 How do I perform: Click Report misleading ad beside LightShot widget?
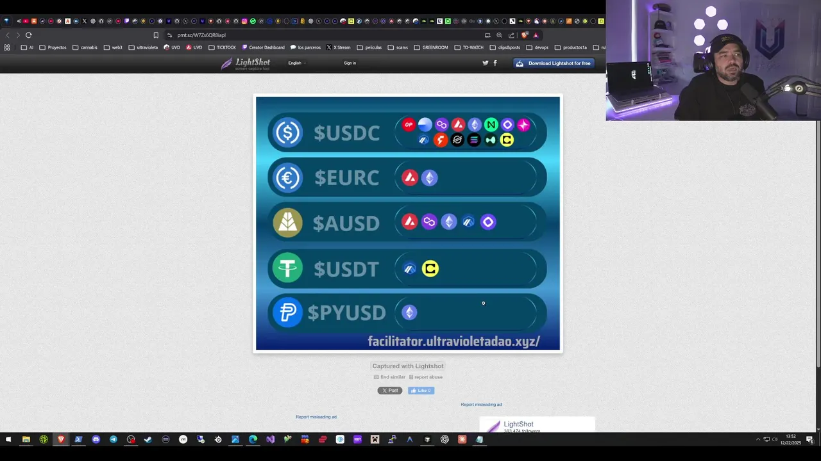[x=481, y=405]
